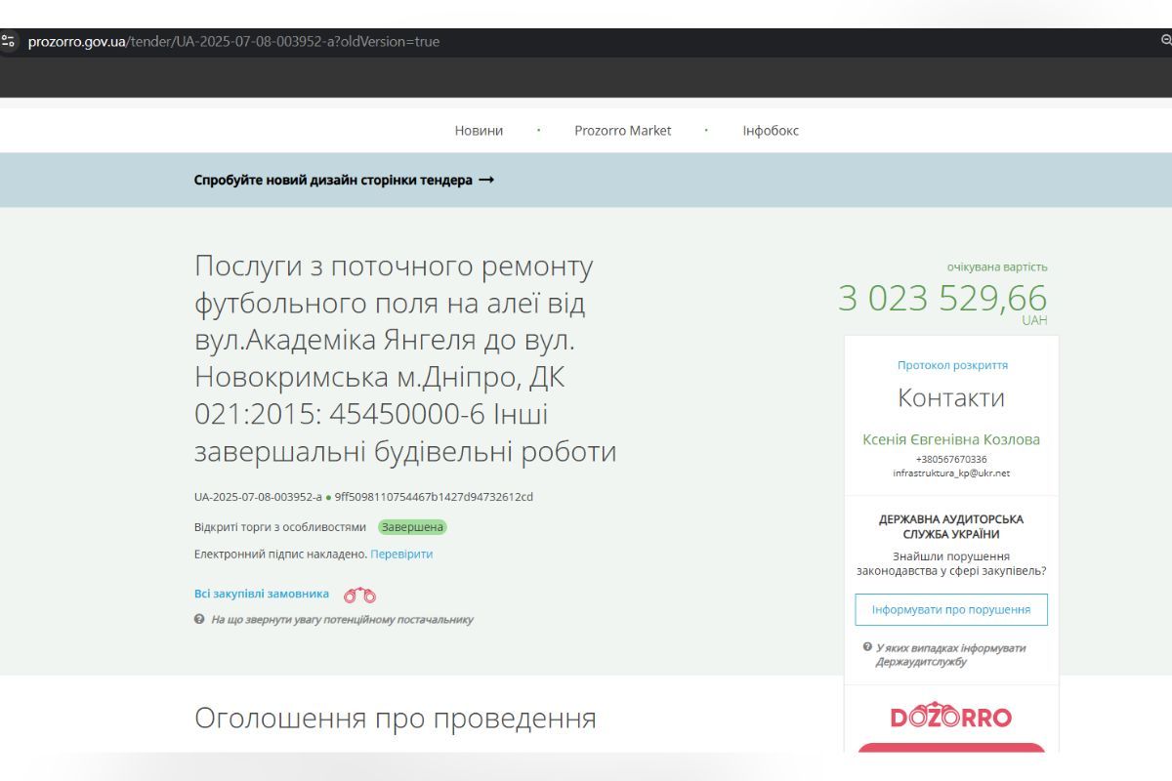Image resolution: width=1172 pixels, height=781 pixels.
Task: Click Перевірити to verify electronic signature
Action: point(401,554)
